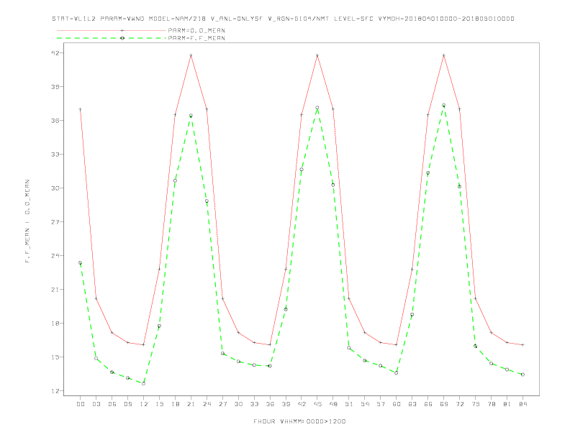
Task: Click green circle marker at hour 60
Action: [397, 373]
